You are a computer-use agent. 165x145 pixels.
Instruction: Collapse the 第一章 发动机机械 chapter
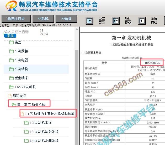(x=31, y=105)
